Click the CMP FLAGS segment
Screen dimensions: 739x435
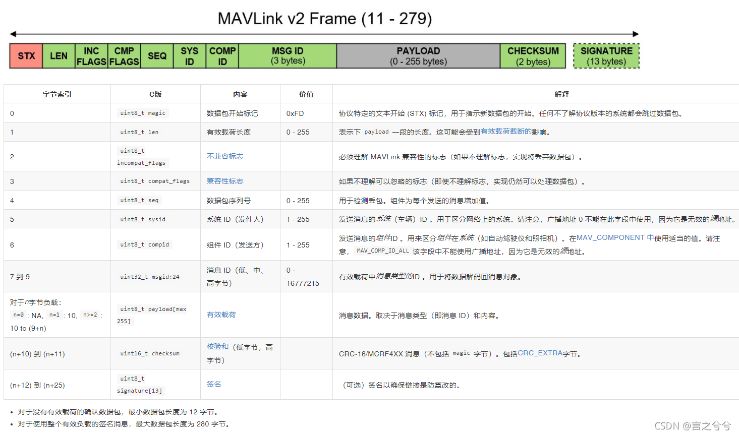(124, 56)
